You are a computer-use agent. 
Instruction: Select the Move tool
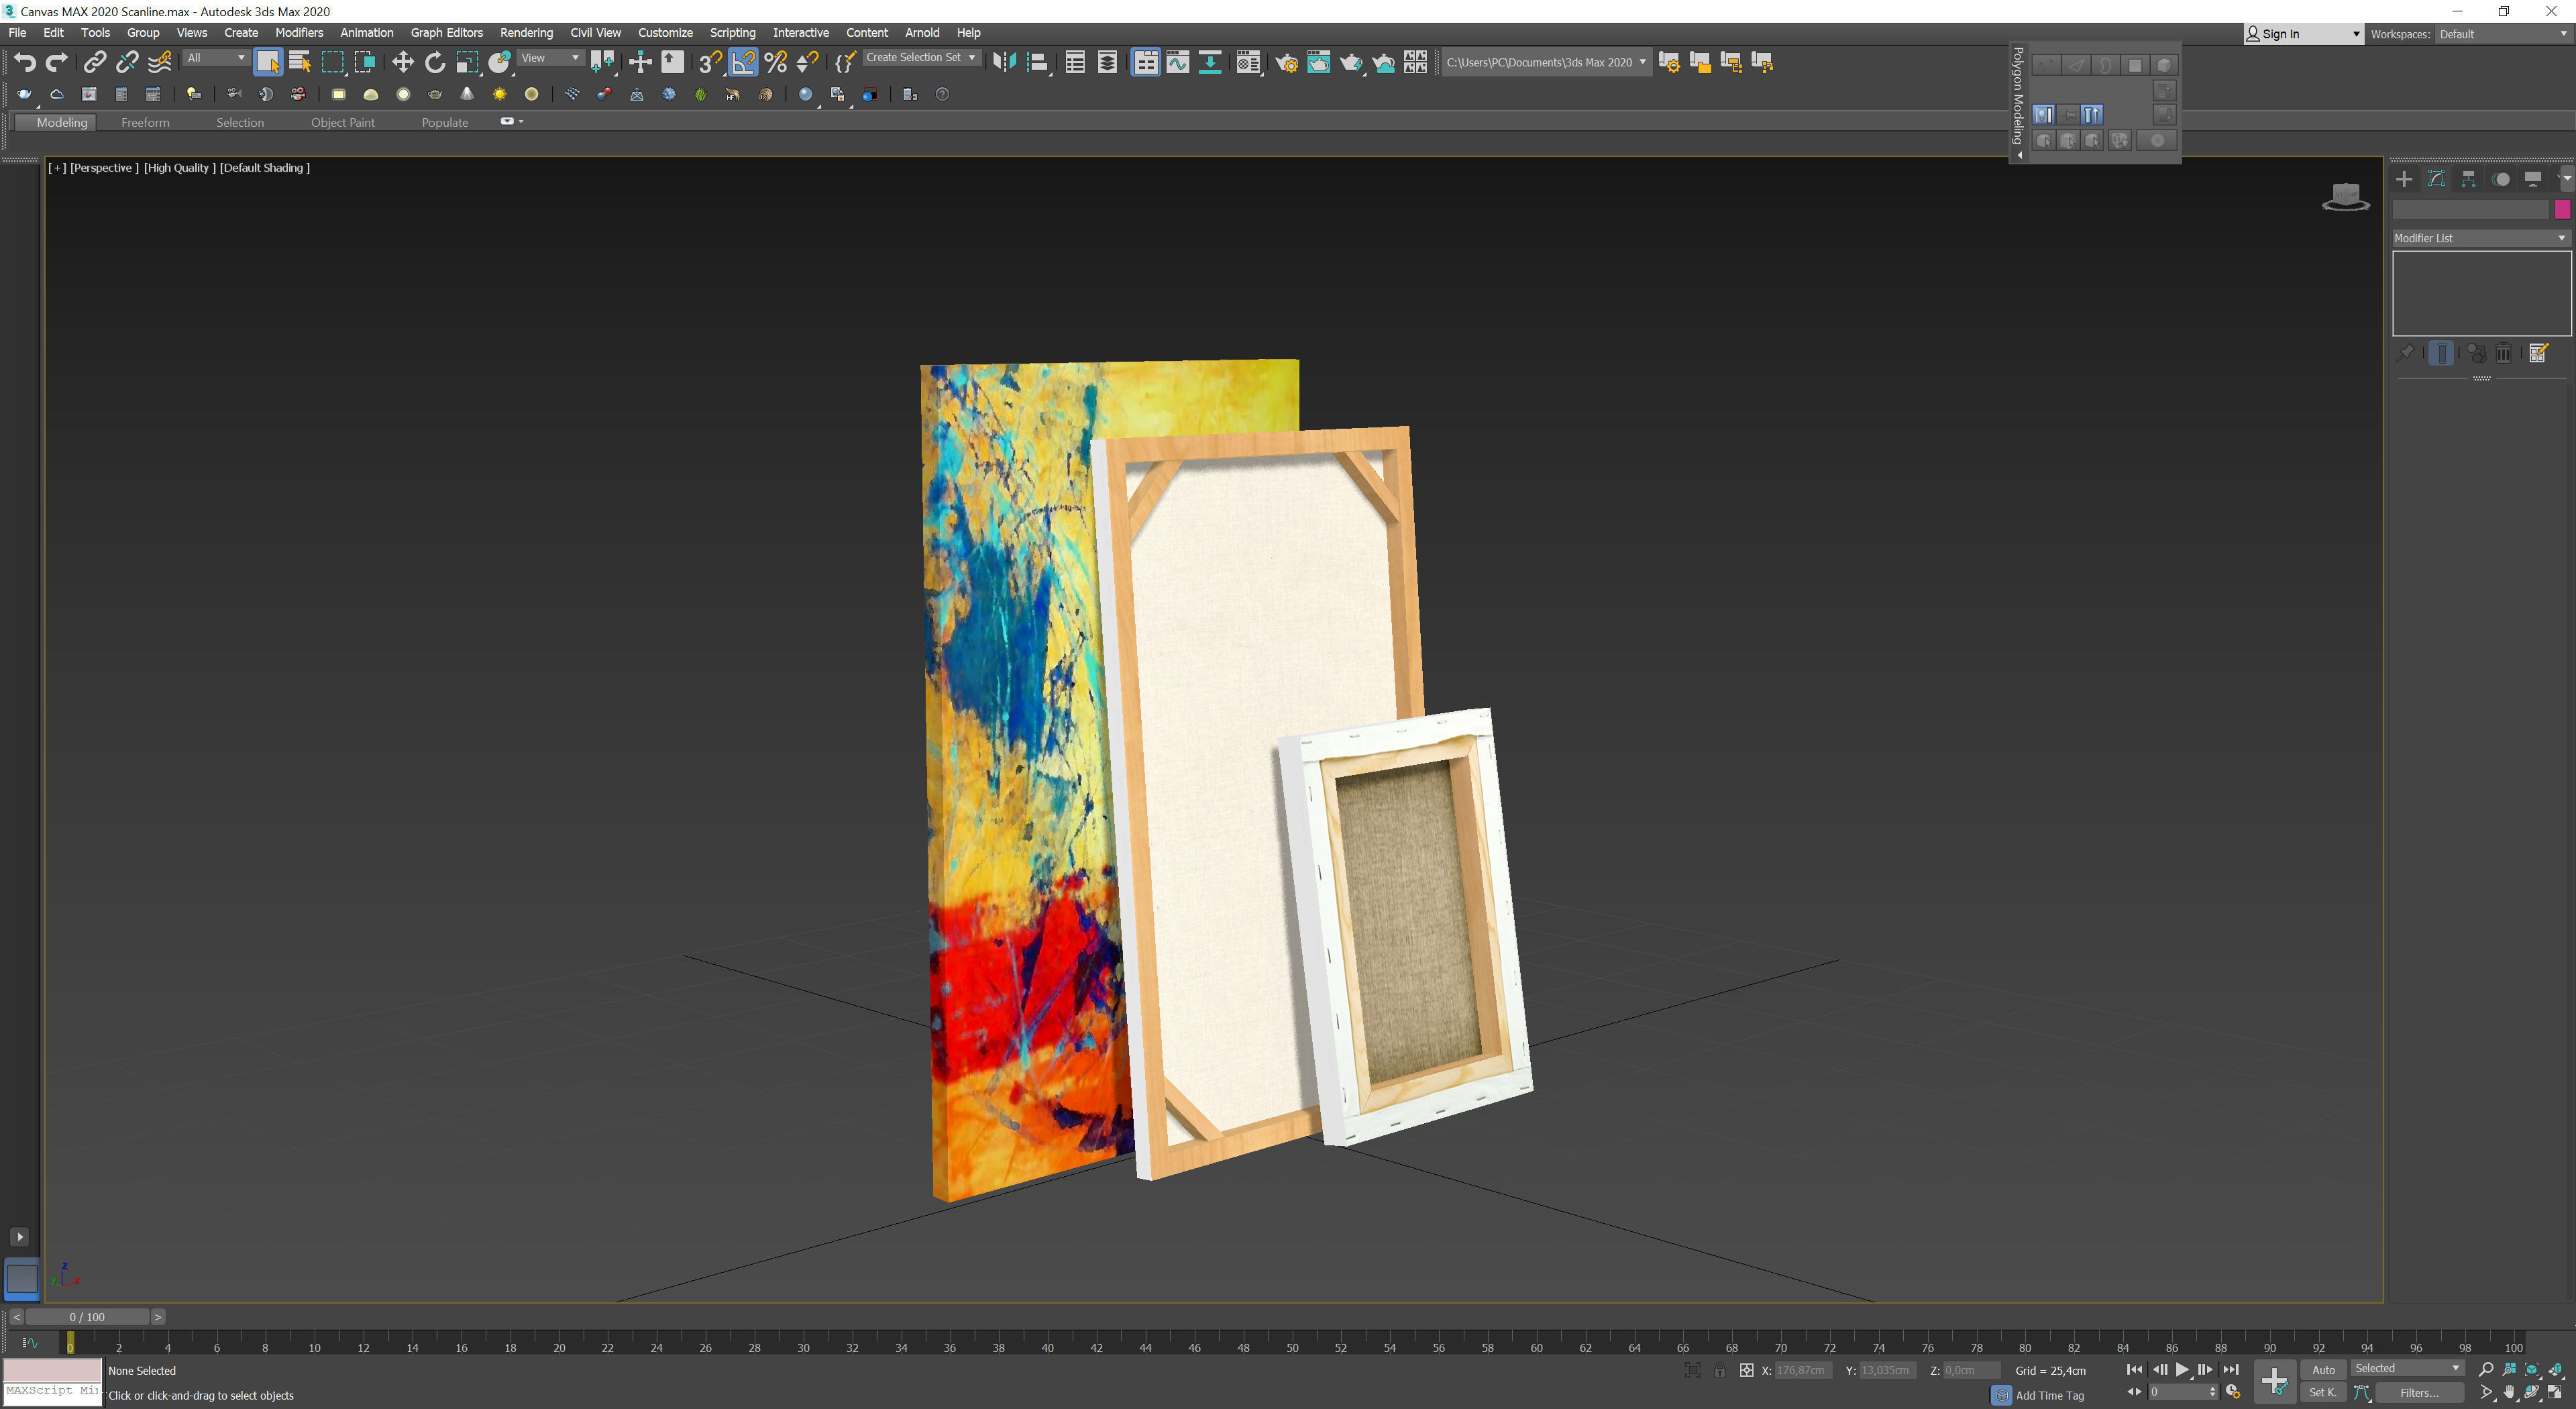402,62
